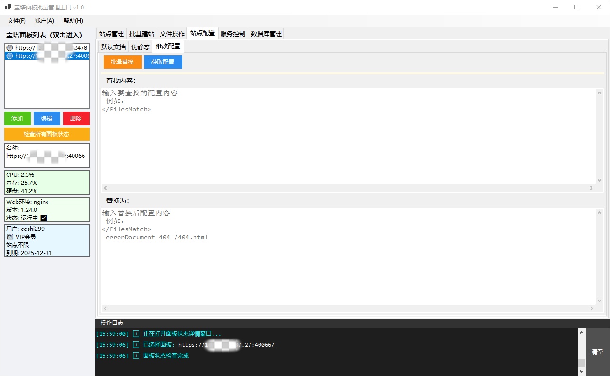610x376 pixels.
Task: Select the 伪静态 sub-tab
Action: 140,47
